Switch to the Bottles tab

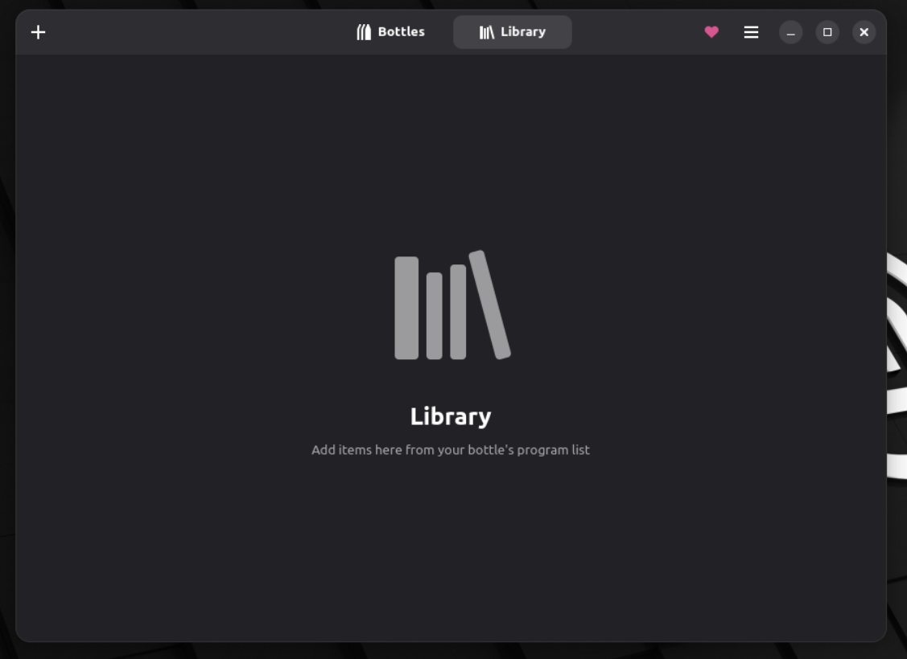point(391,32)
